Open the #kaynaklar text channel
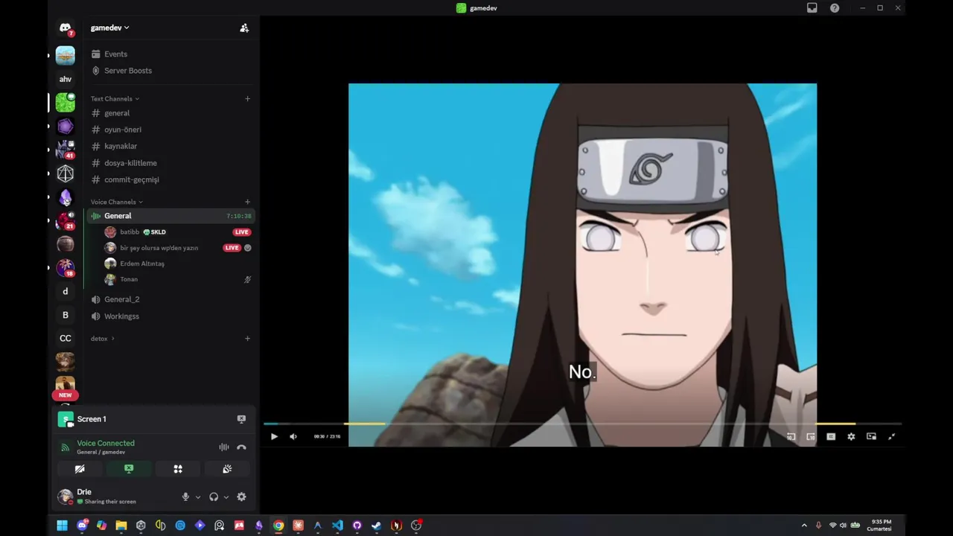953x536 pixels. click(x=171, y=146)
